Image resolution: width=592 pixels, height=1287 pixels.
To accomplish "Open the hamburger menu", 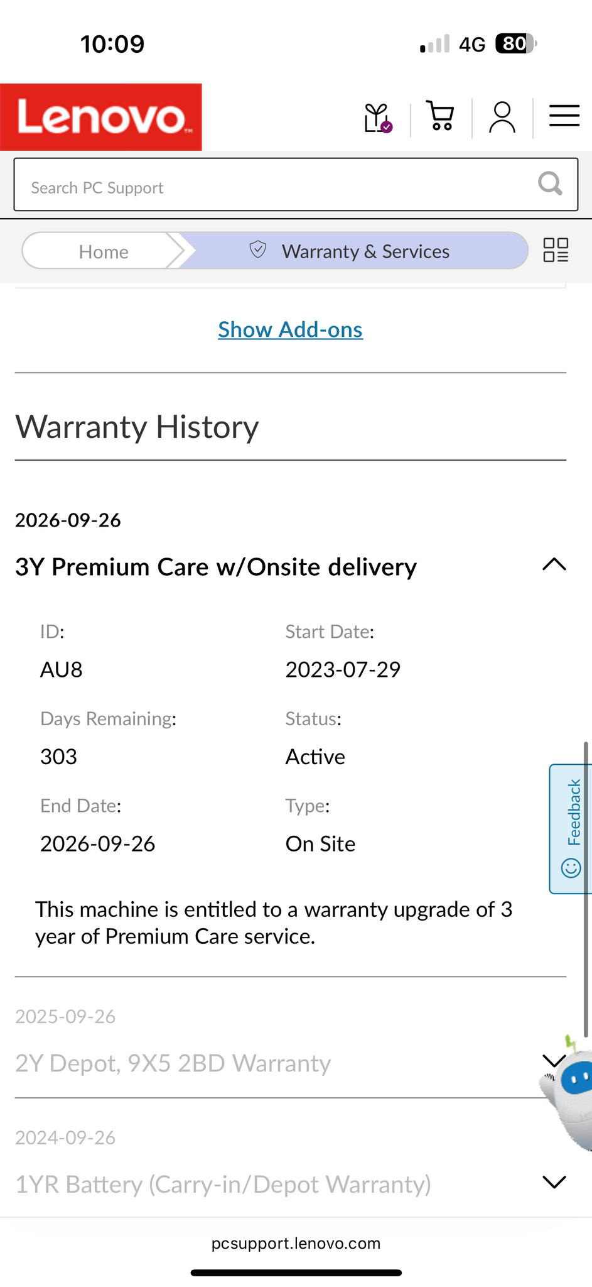I will [564, 116].
